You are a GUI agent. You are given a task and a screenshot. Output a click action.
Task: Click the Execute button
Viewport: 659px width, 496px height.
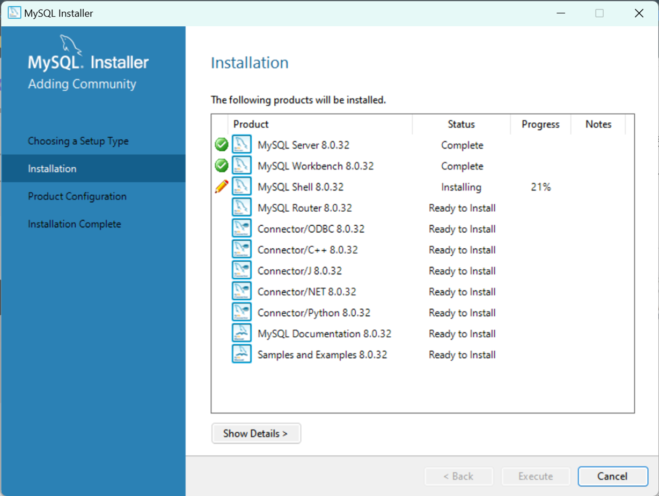536,476
